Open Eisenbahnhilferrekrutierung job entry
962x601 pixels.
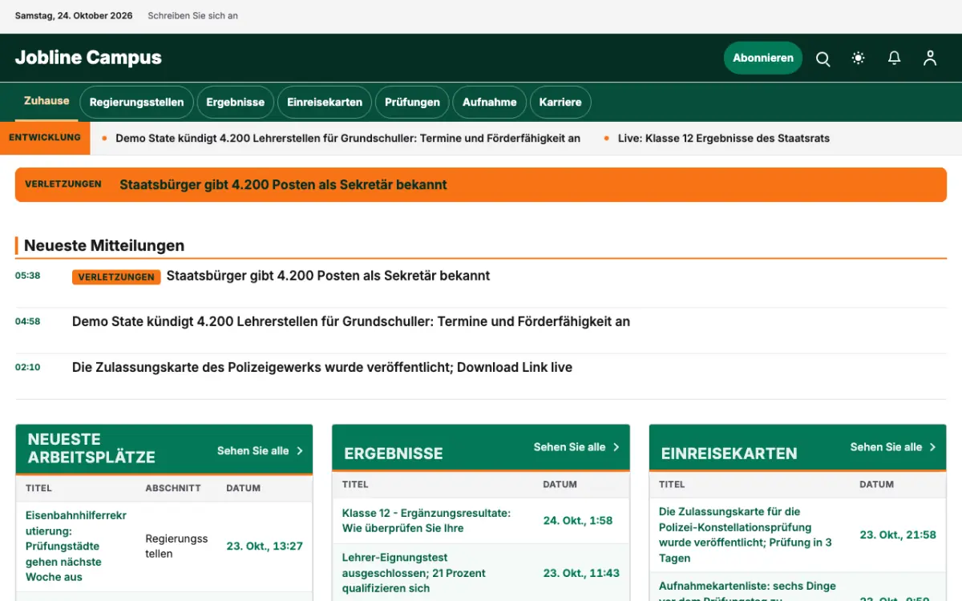76,547
